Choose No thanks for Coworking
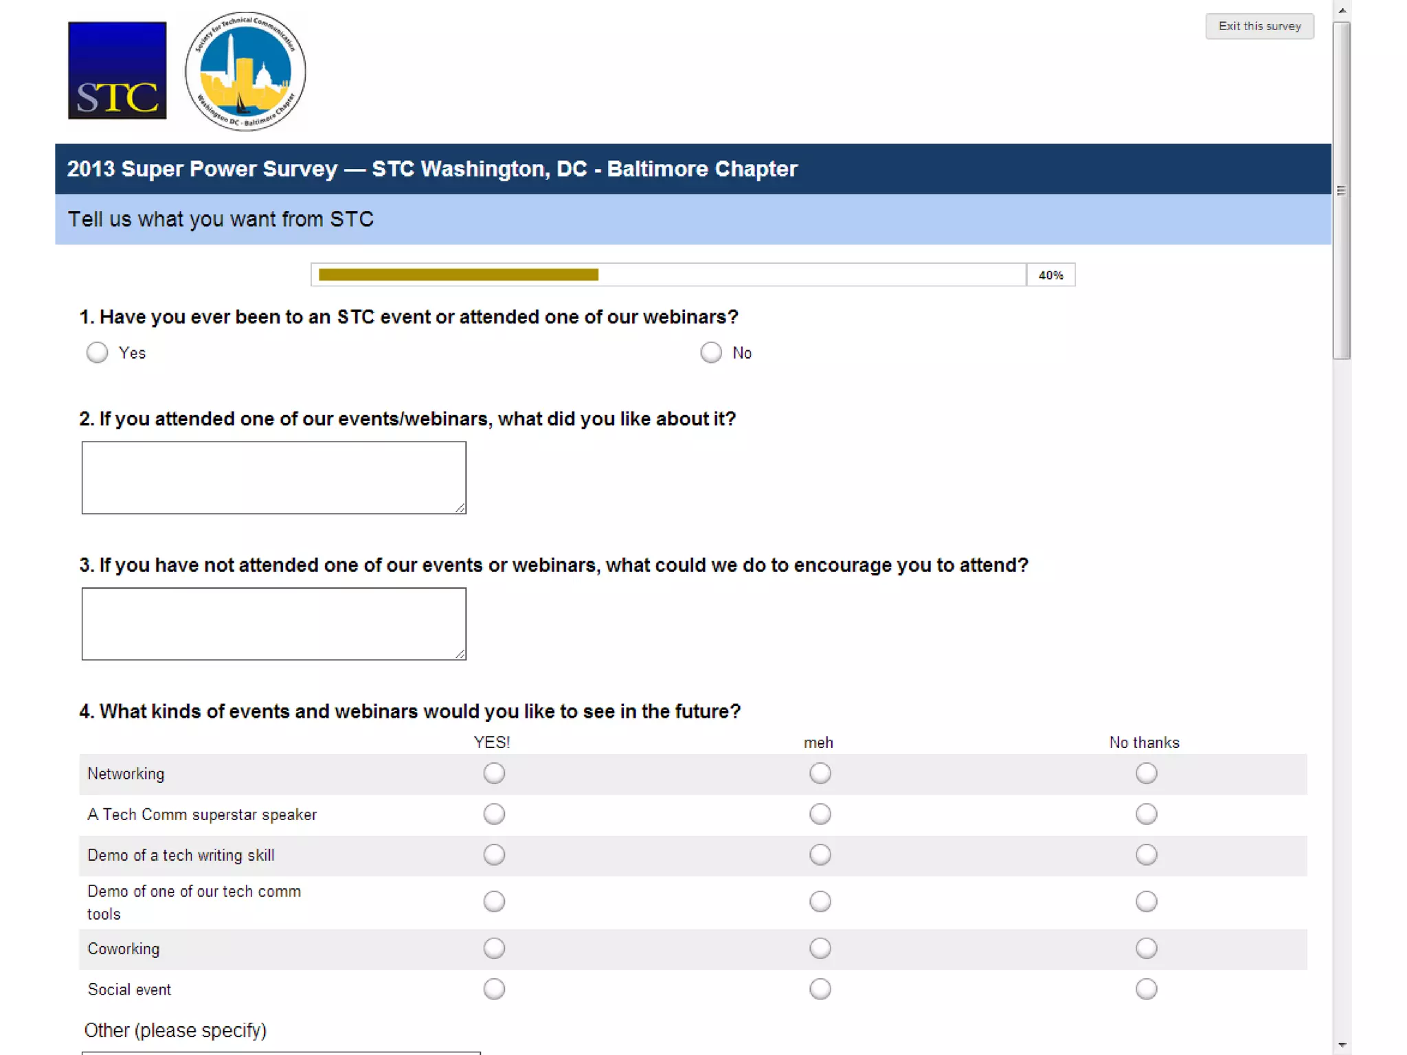This screenshot has height=1055, width=1407. coord(1145,949)
